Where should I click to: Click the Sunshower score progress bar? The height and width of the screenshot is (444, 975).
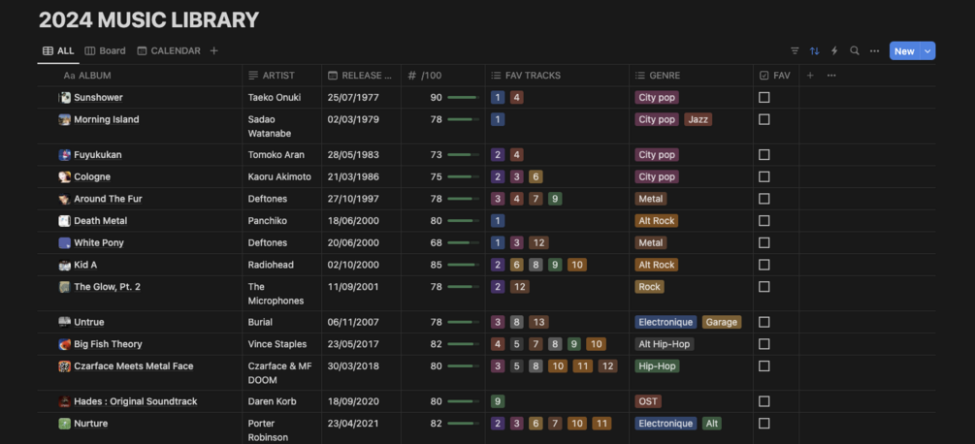[464, 98]
